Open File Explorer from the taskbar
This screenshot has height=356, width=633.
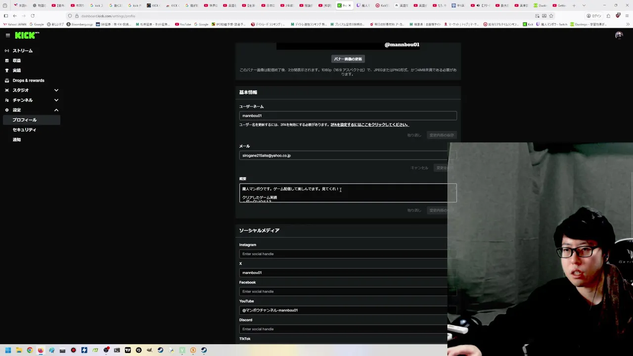tap(19, 350)
